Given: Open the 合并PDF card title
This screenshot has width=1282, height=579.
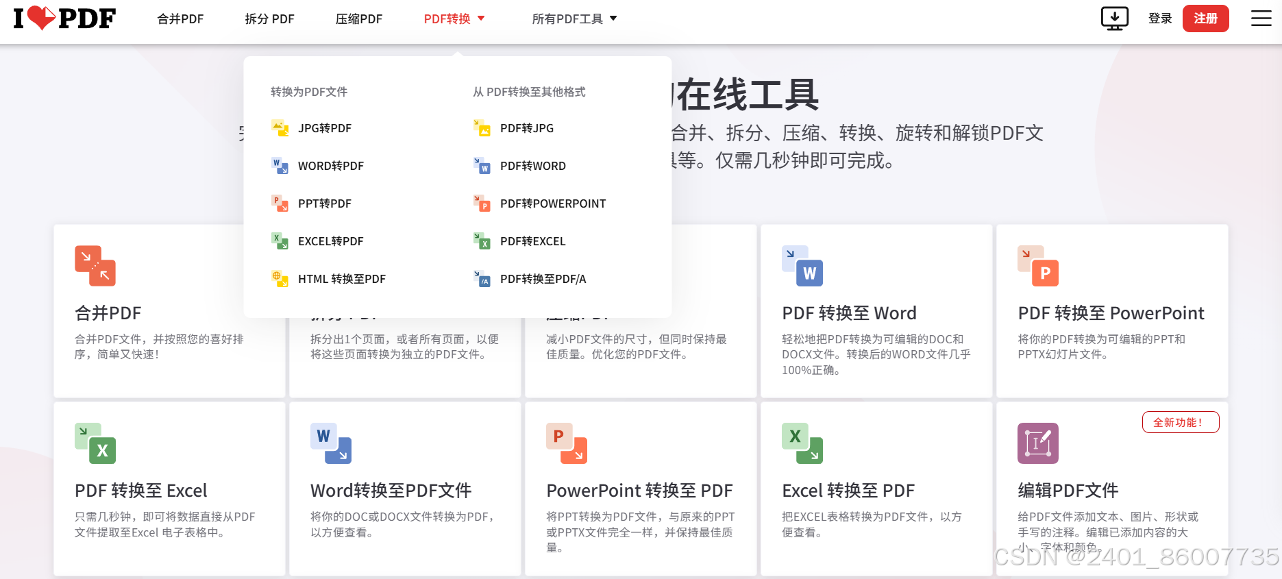Looking at the screenshot, I should (108, 313).
